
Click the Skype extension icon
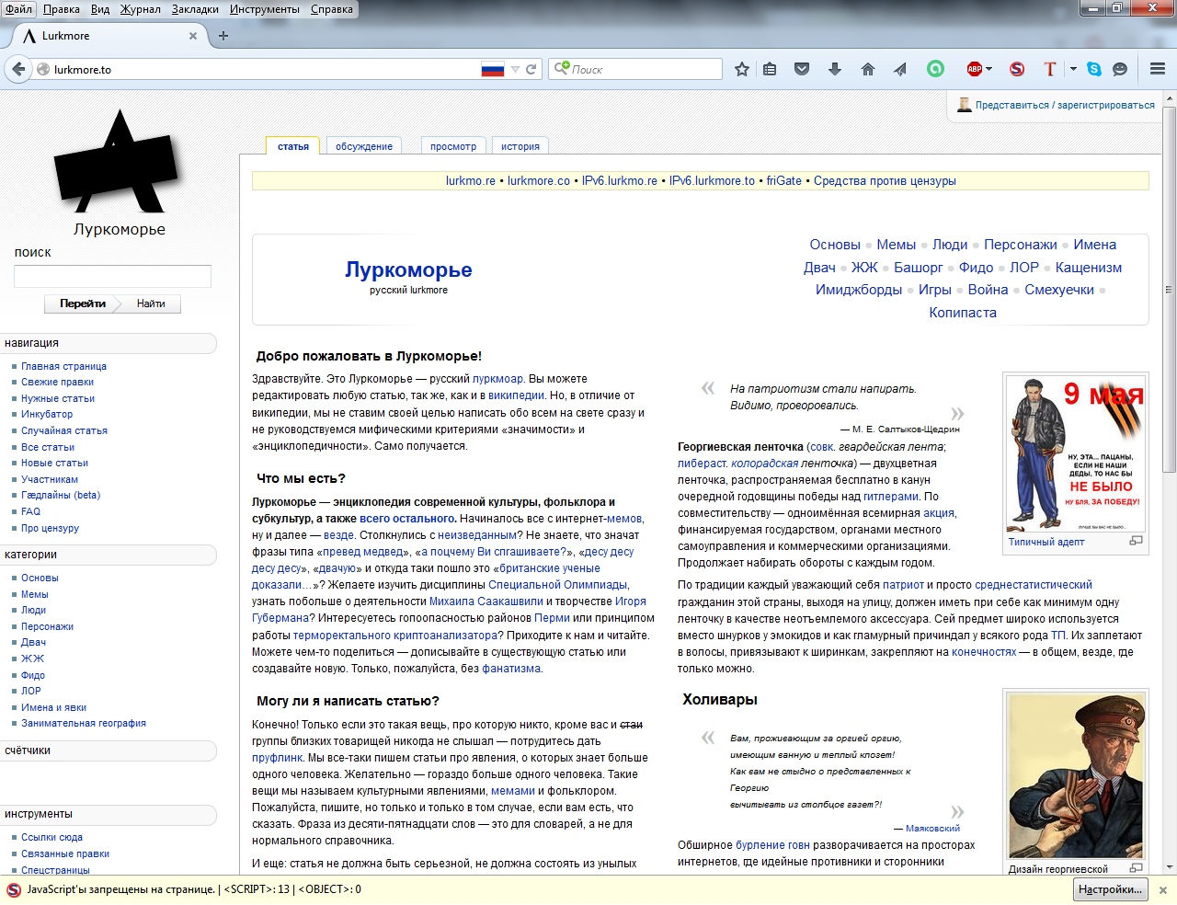tap(1094, 69)
